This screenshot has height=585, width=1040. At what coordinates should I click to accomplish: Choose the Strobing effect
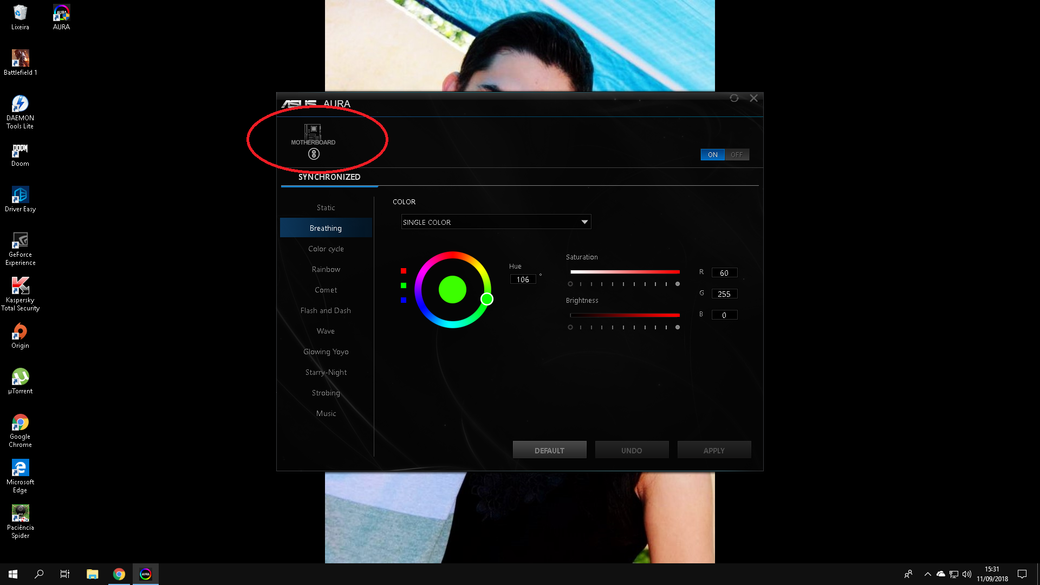(326, 393)
